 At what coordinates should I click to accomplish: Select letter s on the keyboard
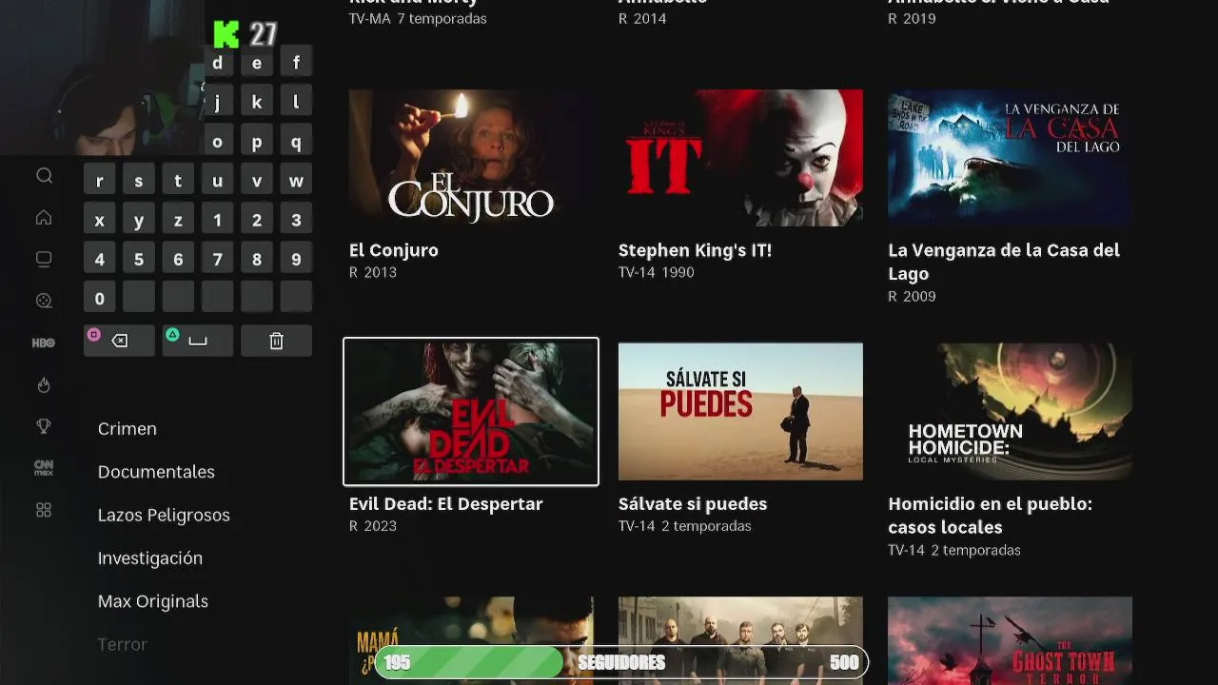(x=139, y=181)
